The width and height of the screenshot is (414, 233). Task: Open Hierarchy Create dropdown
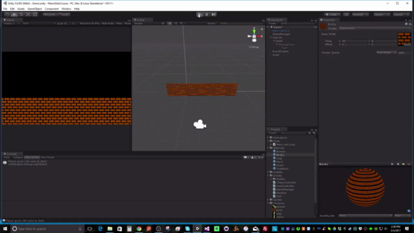tap(272, 23)
